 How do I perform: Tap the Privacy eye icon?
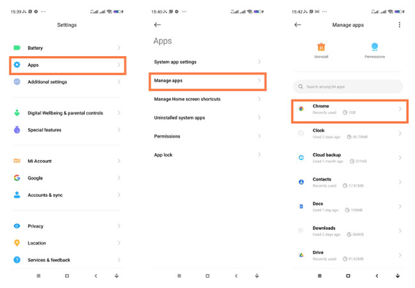coord(17,226)
